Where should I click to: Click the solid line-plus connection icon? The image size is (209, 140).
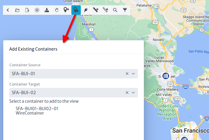pos(96,10)
